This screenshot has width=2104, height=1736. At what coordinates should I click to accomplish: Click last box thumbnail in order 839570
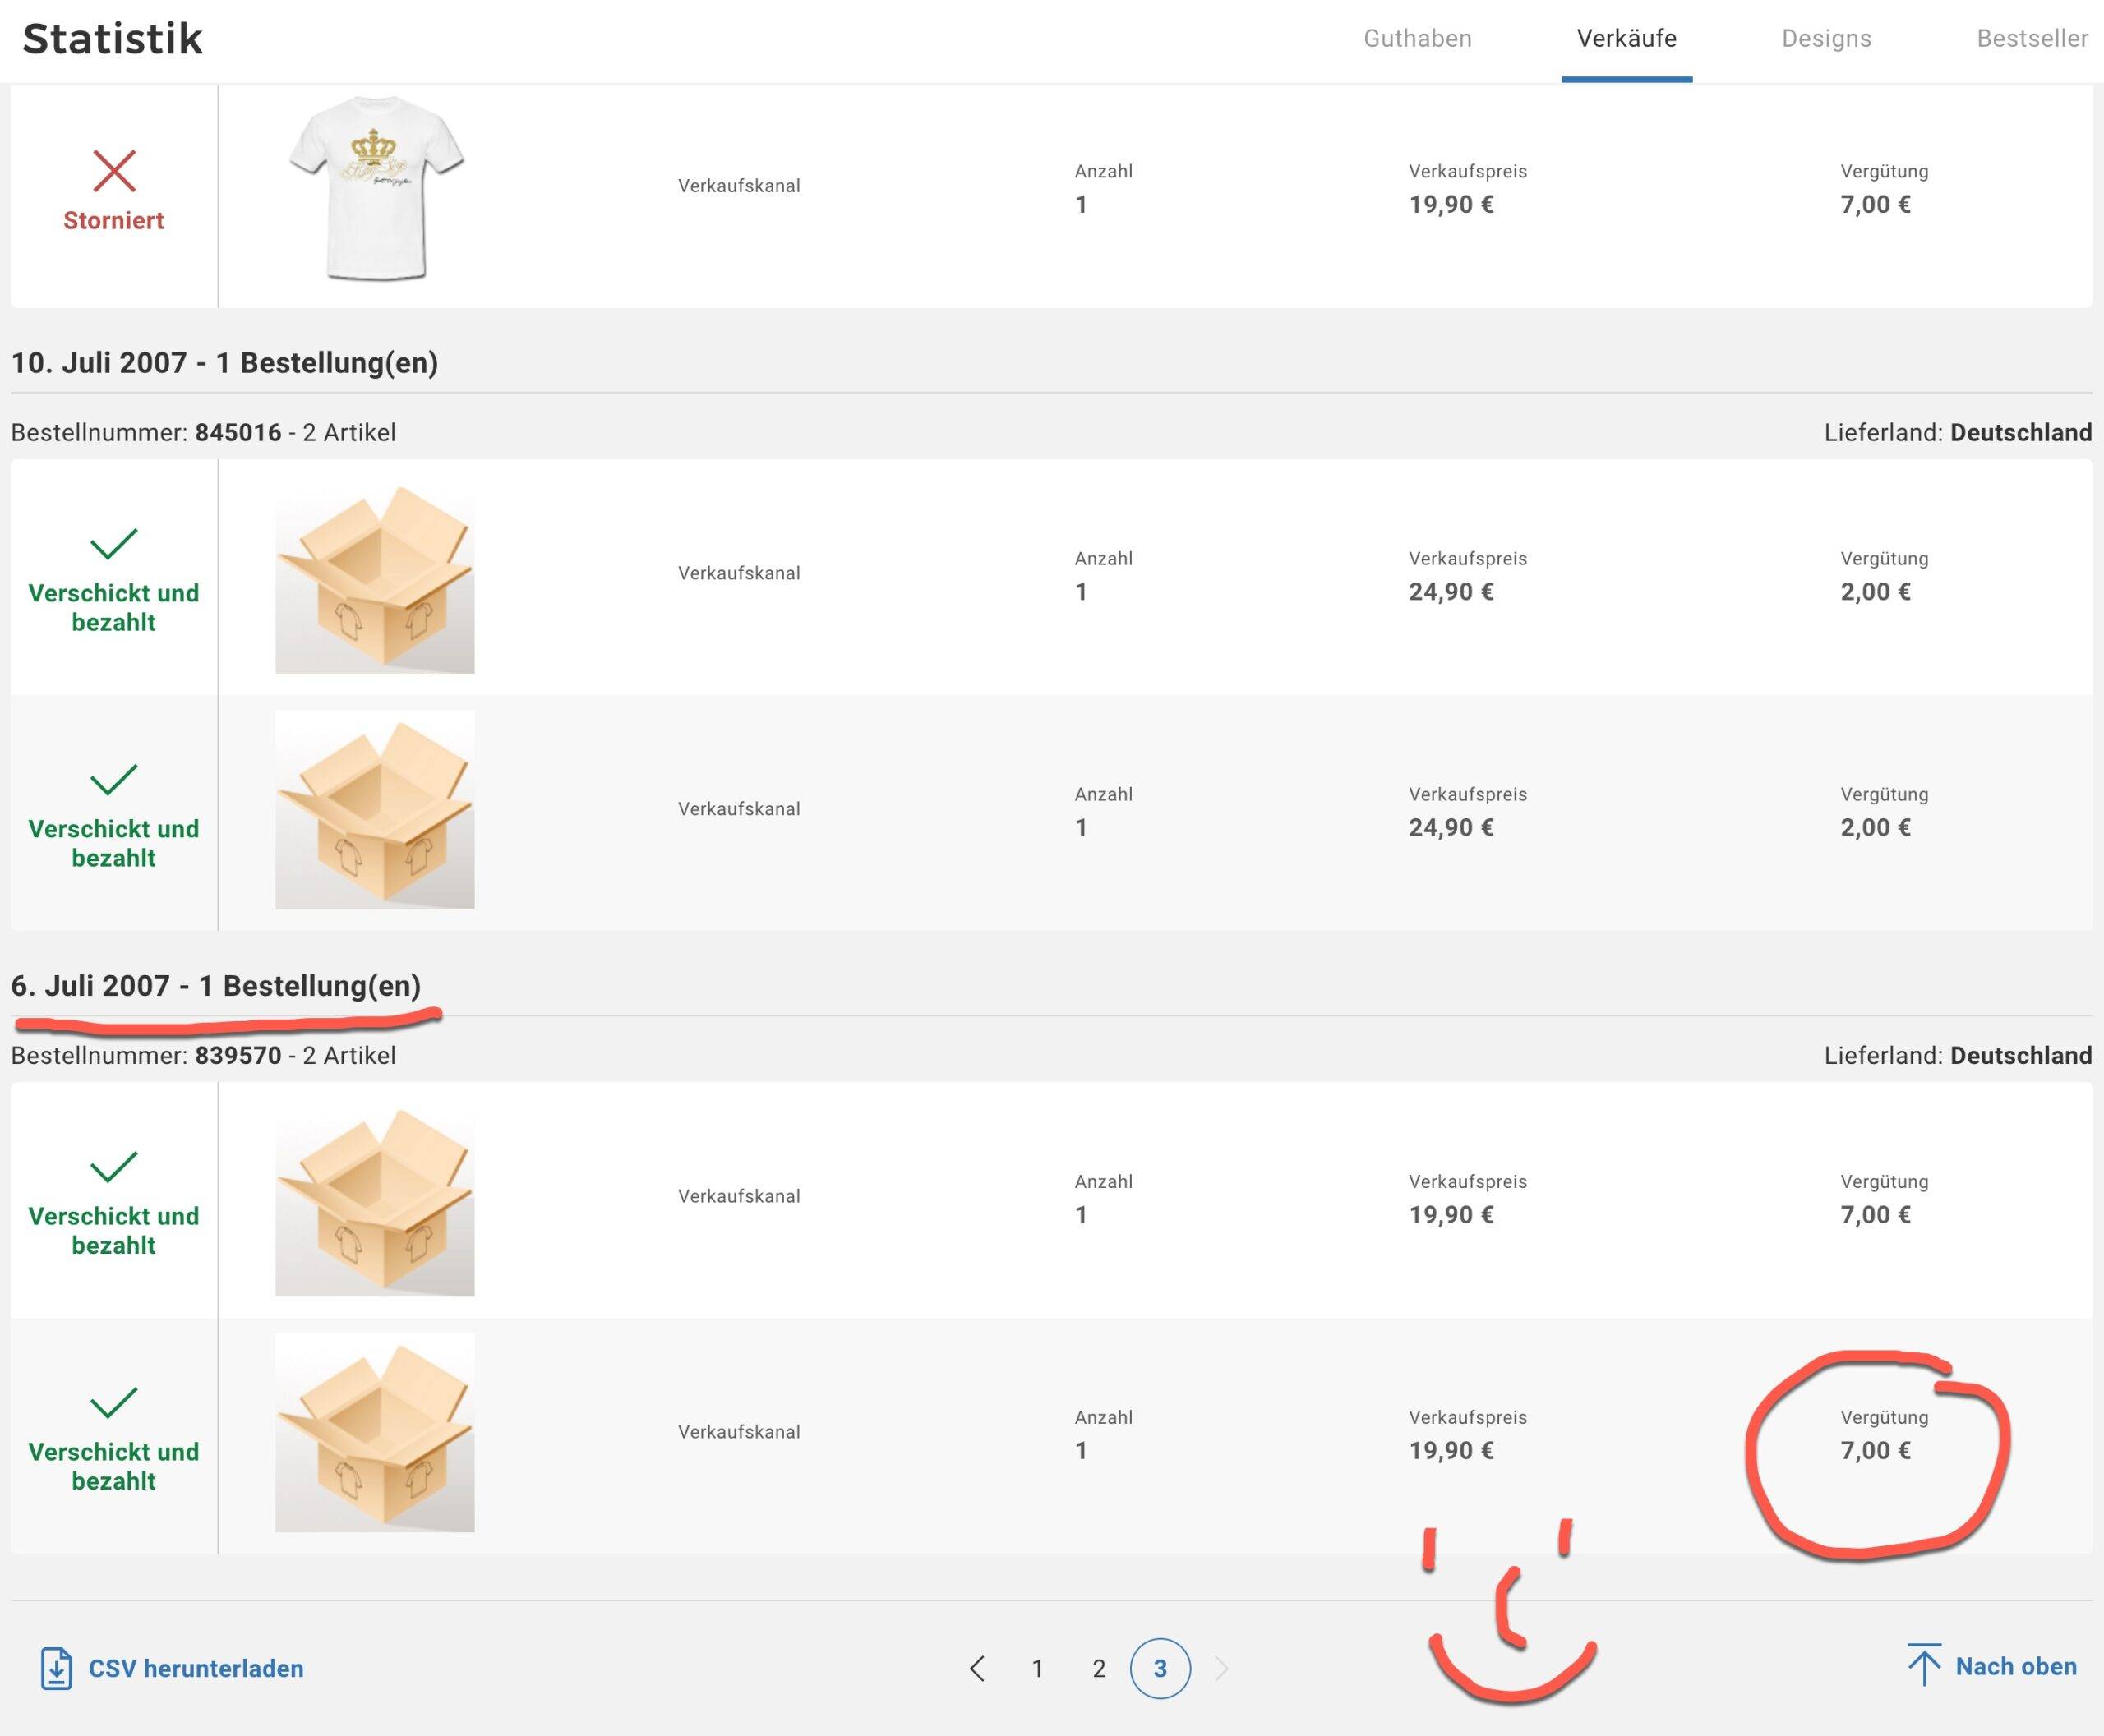coord(375,1432)
